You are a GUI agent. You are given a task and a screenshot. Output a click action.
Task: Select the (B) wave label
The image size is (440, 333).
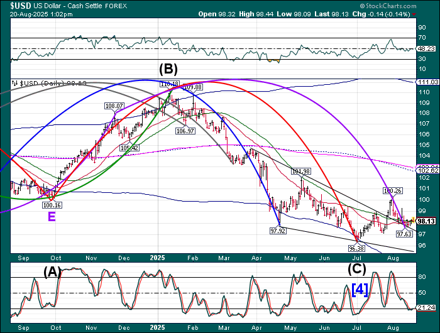coord(168,68)
